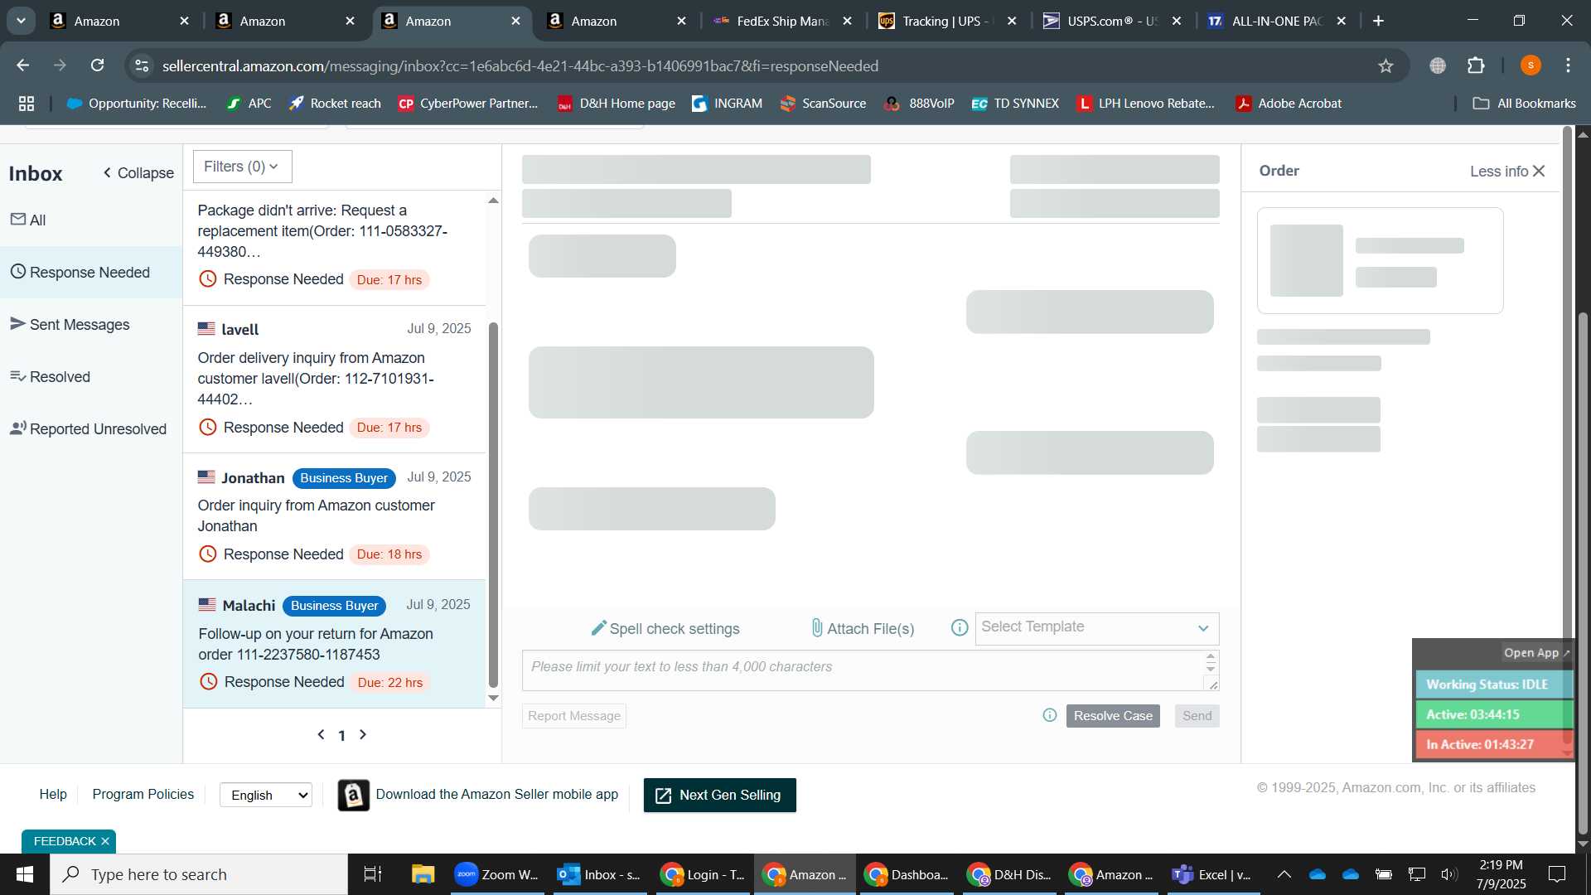Viewport: 1591px width, 895px height.
Task: Bookmark this page with the star icon
Action: tap(1385, 65)
